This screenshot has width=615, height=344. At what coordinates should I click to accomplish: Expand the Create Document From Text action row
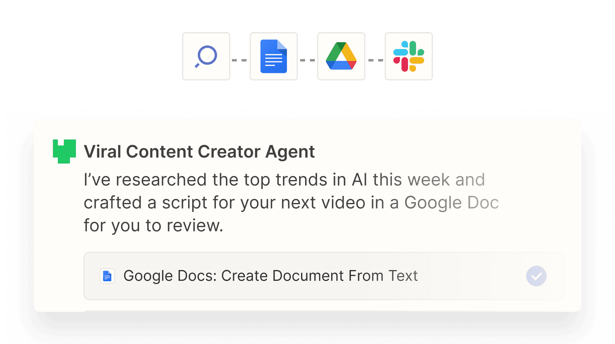324,276
